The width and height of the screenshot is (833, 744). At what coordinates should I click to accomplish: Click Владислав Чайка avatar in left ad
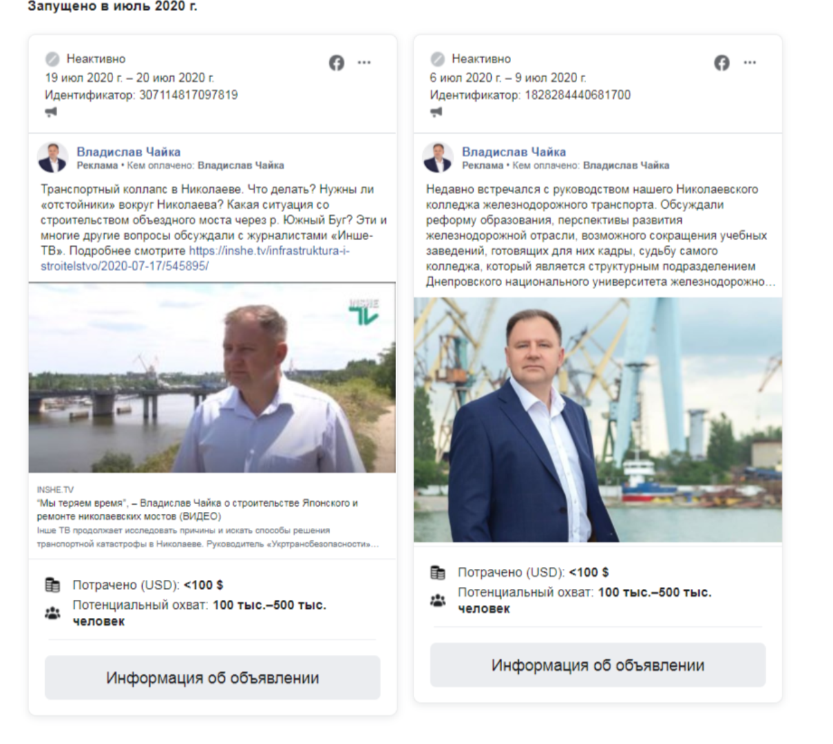point(52,158)
